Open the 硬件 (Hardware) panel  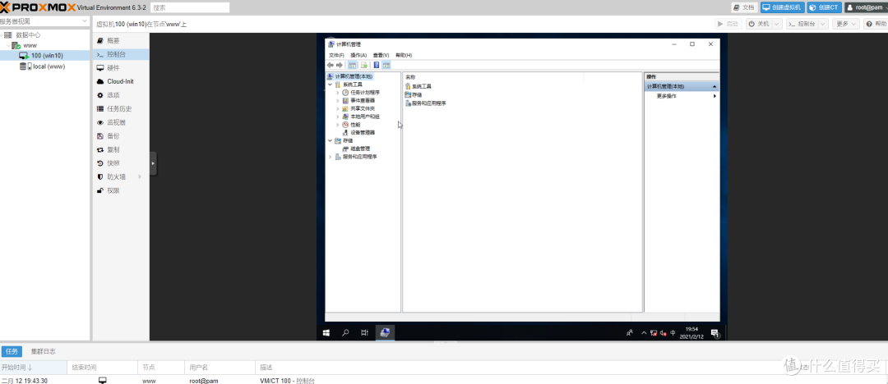click(113, 67)
